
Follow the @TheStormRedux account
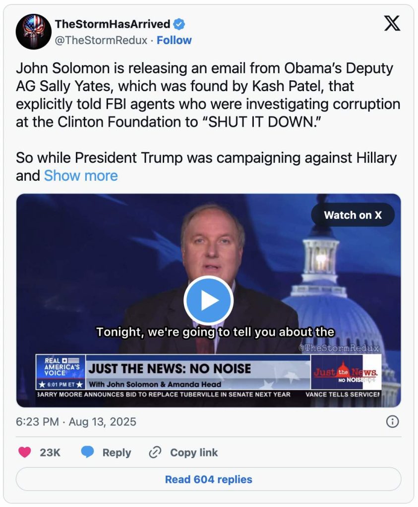pyautogui.click(x=174, y=40)
